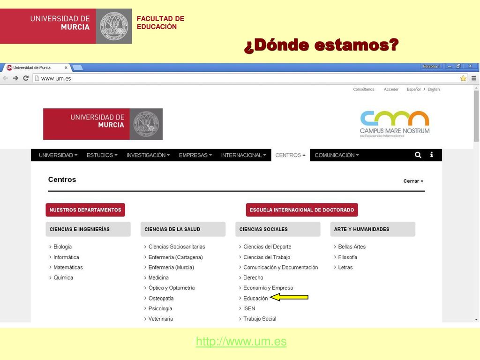Click the Arte y Humanidades header
Screen dimensions: 480x360
click(373, 229)
